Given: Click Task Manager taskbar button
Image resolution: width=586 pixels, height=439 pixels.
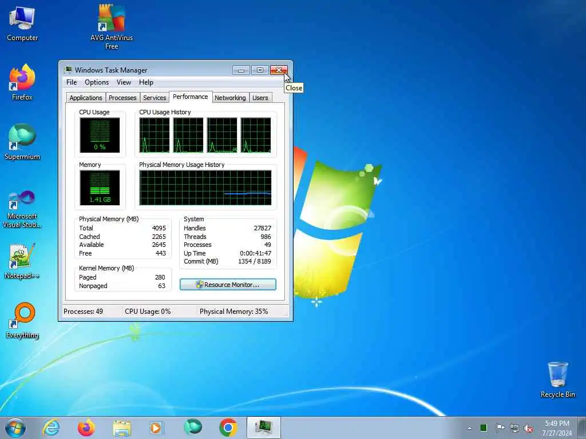Looking at the screenshot, I should coord(263,428).
